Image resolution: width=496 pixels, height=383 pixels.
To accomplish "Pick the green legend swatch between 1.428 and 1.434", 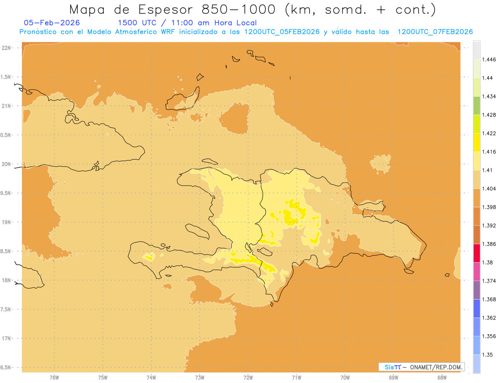I will (x=477, y=105).
